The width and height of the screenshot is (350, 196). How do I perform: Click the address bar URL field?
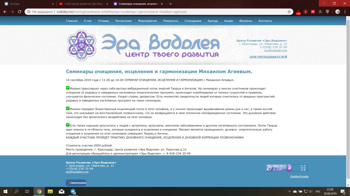[x=159, y=12]
